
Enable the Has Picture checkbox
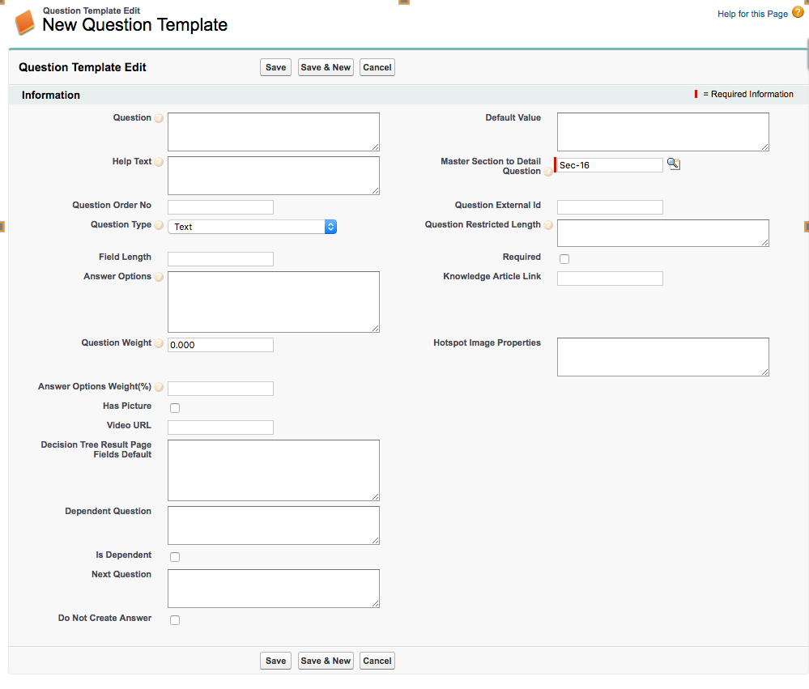[175, 408]
